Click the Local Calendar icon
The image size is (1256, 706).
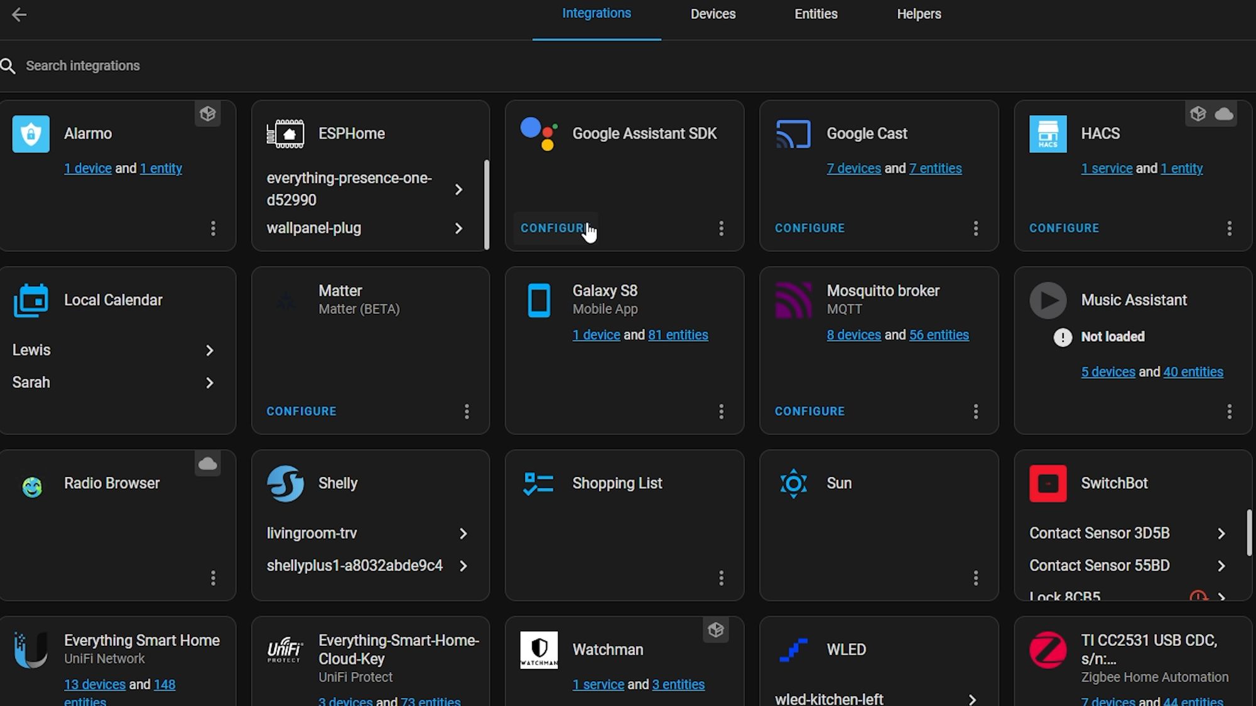coord(31,301)
